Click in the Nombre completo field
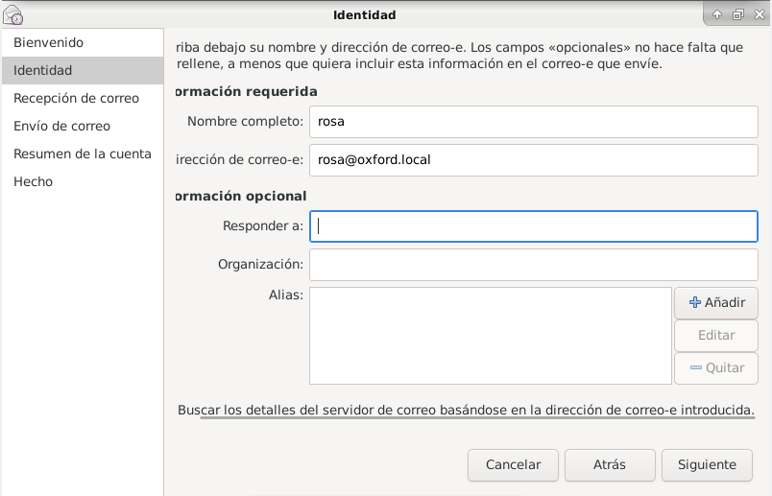 pyautogui.click(x=533, y=122)
